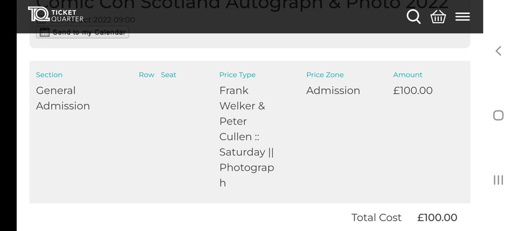The height and width of the screenshot is (231, 514).
Task: Open the search magnifier icon
Action: tap(413, 17)
